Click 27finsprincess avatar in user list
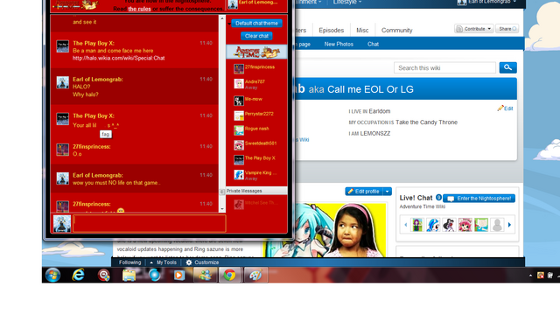Screen dimensions: 560x315 [239, 68]
